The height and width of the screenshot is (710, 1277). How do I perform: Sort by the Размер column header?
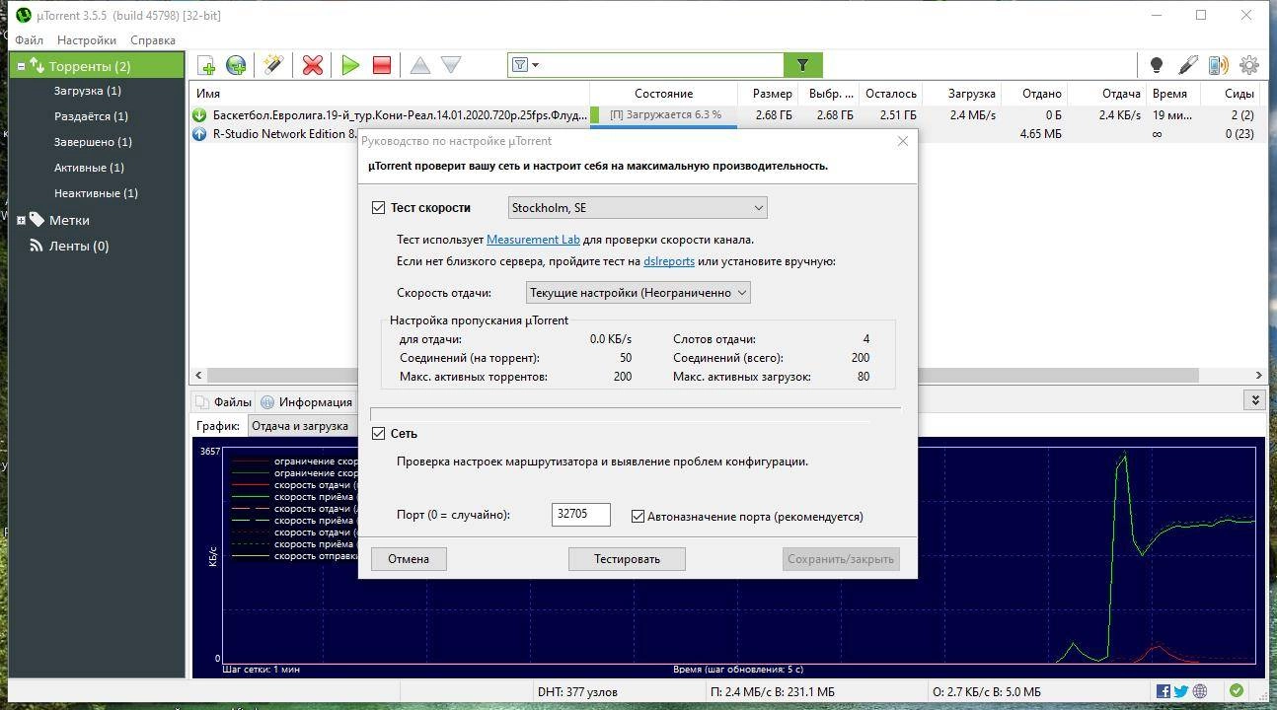point(769,94)
